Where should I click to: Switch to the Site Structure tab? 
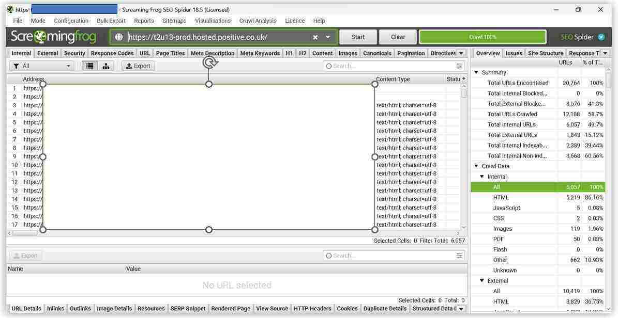tap(546, 53)
